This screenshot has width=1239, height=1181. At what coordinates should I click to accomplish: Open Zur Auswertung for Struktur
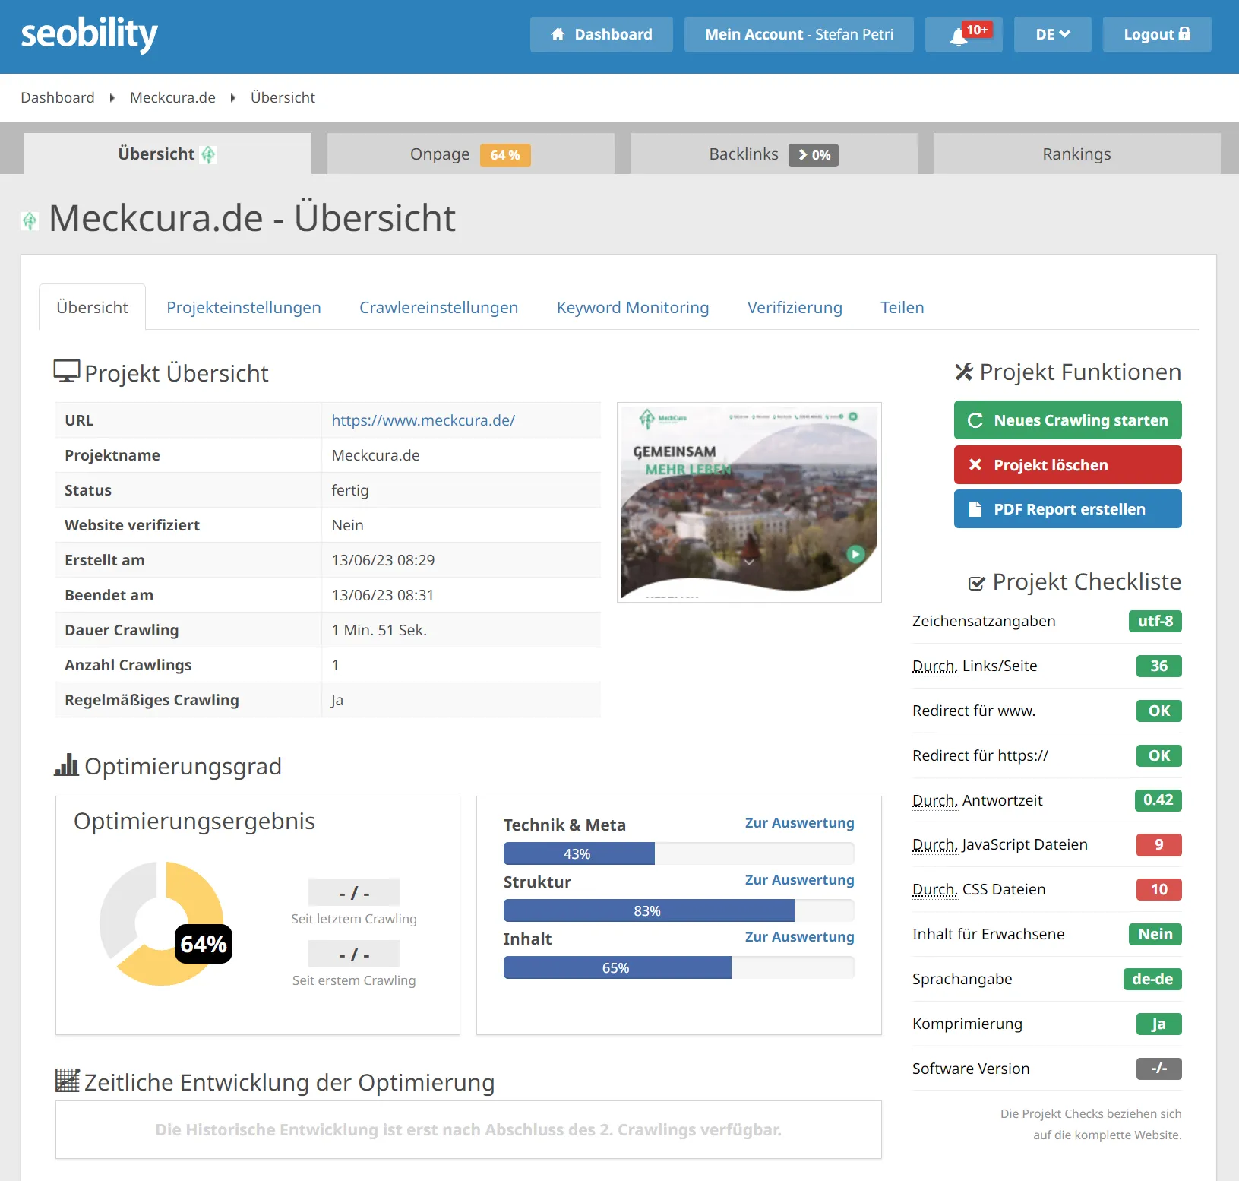pyautogui.click(x=799, y=880)
